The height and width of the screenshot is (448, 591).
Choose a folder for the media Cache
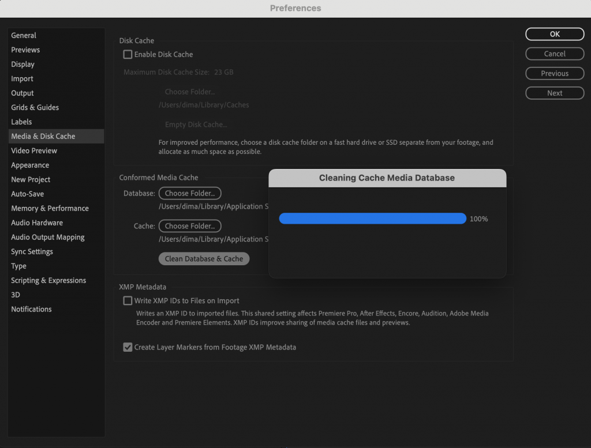coord(190,225)
